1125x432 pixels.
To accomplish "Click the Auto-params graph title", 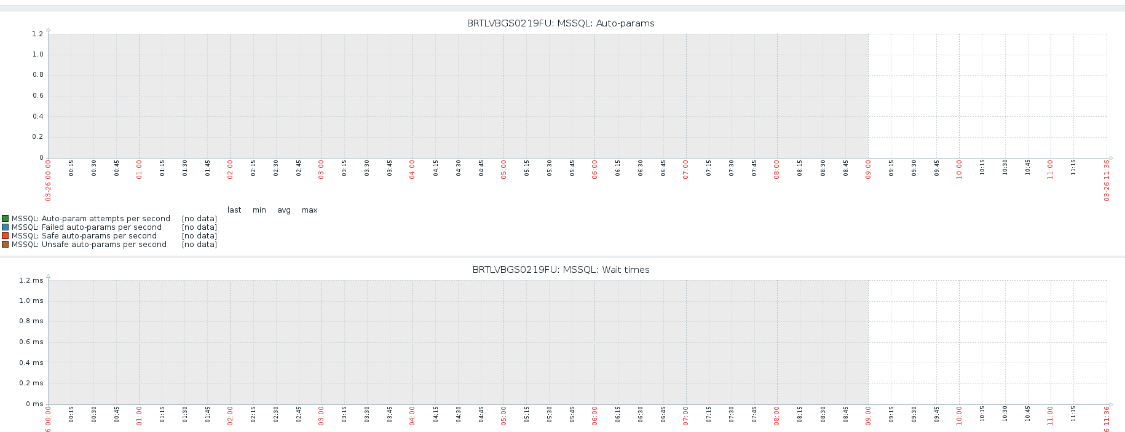I will (561, 23).
